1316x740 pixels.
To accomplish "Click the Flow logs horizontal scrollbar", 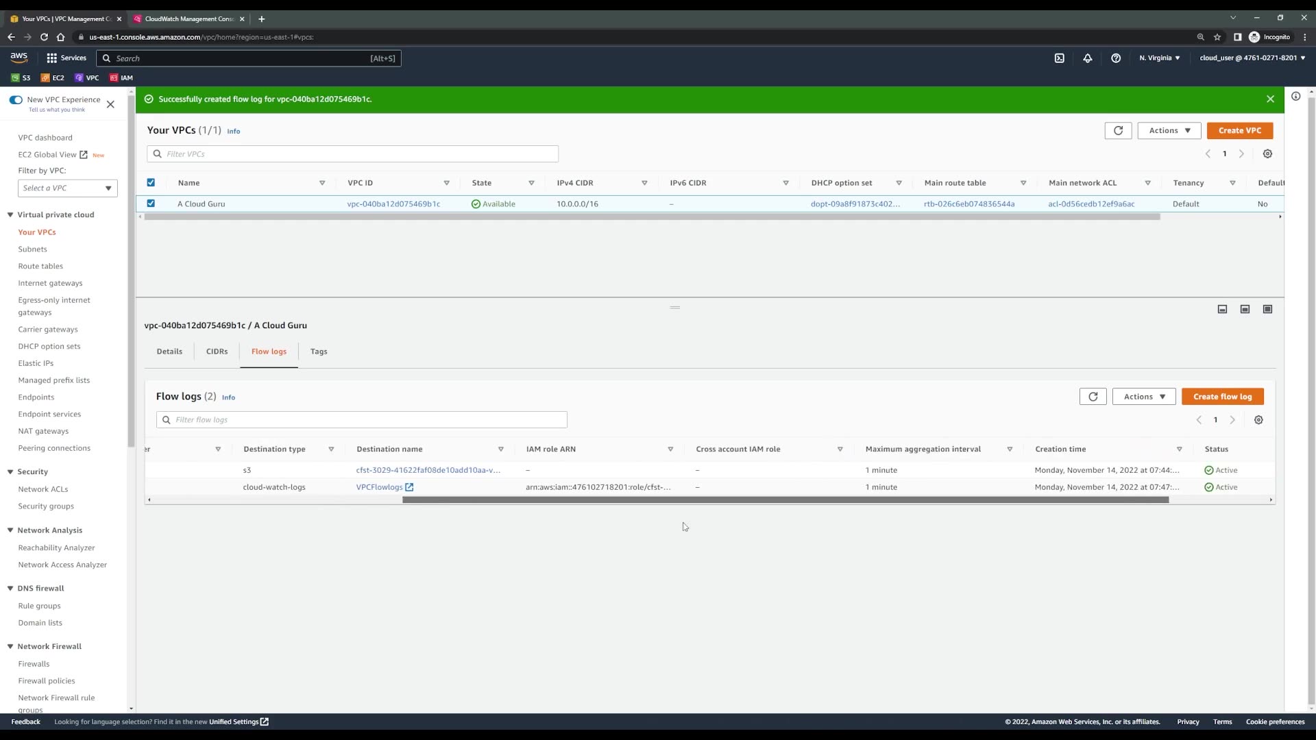I will [x=785, y=500].
